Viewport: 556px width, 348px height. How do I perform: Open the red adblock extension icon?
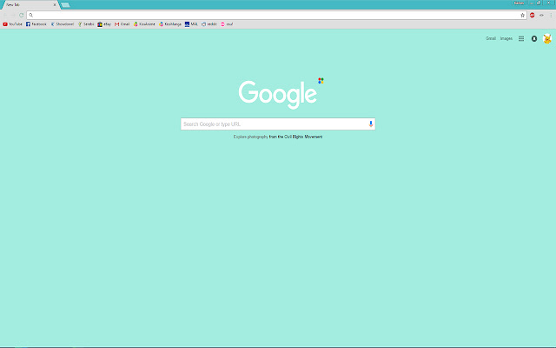533,16
